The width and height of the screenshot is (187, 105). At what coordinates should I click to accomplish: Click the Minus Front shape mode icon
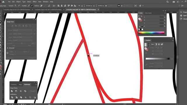click(16, 91)
